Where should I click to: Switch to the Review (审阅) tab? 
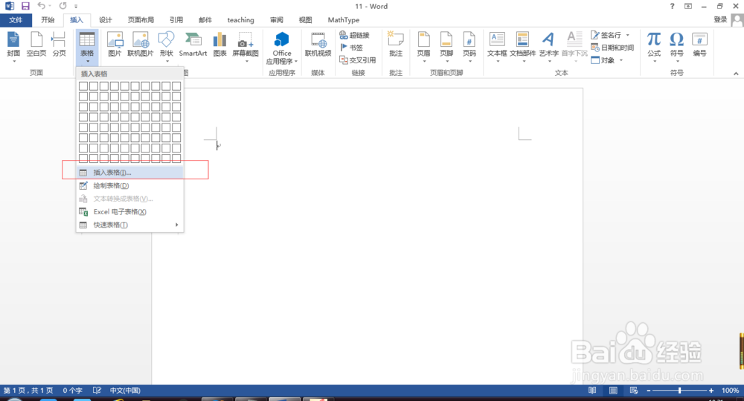277,20
